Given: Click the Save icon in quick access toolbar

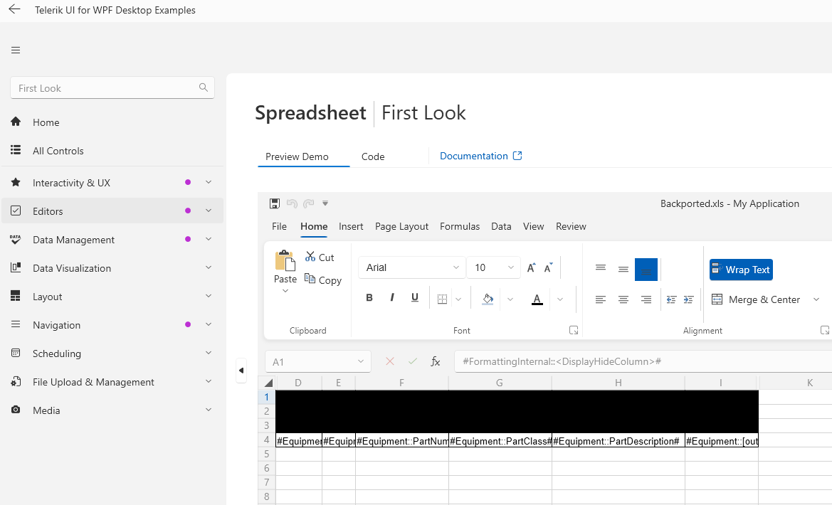Looking at the screenshot, I should tap(275, 203).
